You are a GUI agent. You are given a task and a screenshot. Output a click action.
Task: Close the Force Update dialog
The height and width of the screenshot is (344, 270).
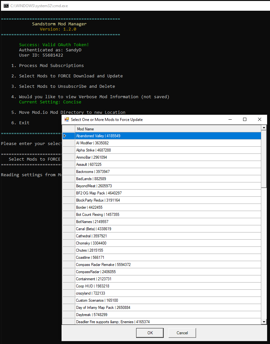[x=260, y=119]
